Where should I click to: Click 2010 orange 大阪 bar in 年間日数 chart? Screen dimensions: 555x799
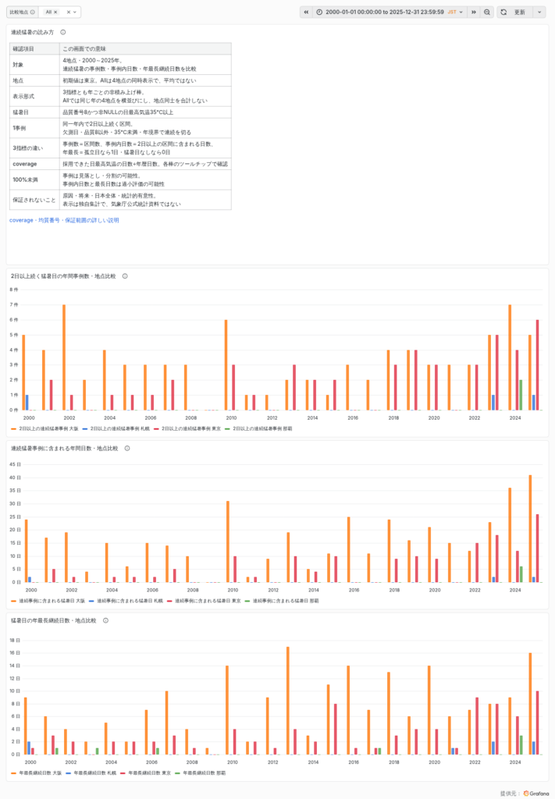[228, 542]
